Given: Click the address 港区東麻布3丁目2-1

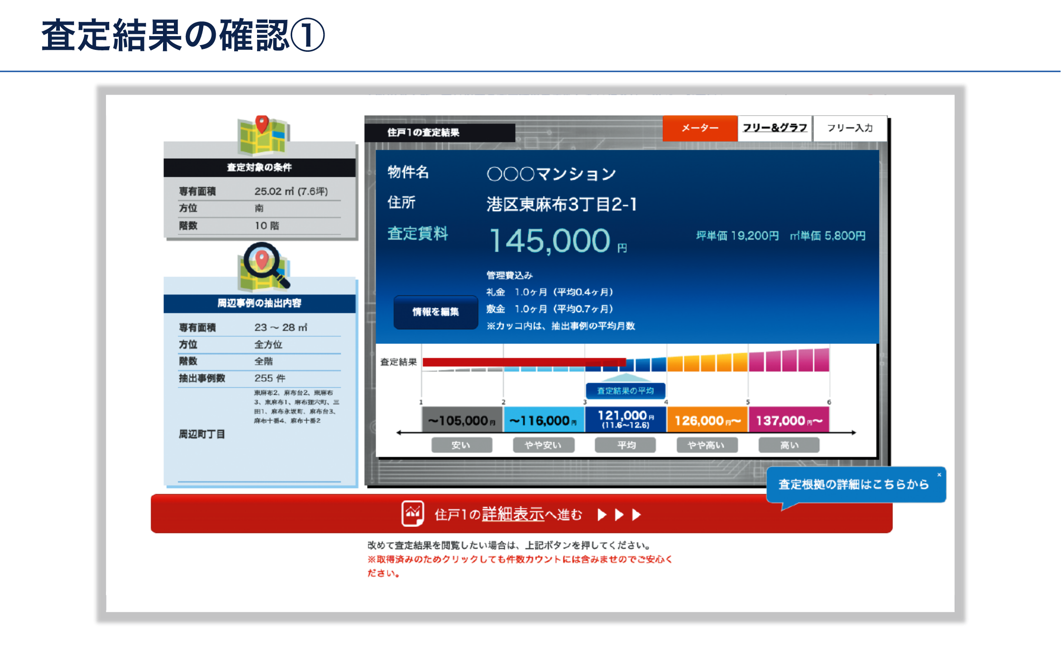Looking at the screenshot, I should (561, 204).
